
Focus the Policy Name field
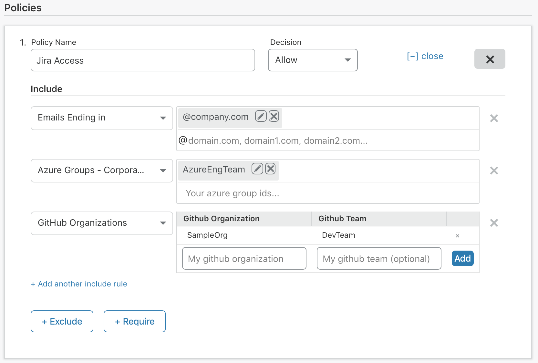(143, 60)
